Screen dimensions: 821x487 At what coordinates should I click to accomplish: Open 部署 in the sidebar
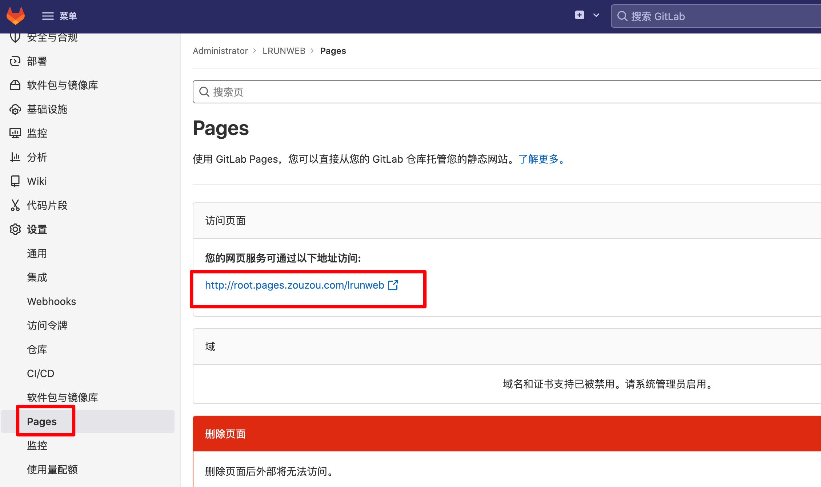tap(37, 61)
